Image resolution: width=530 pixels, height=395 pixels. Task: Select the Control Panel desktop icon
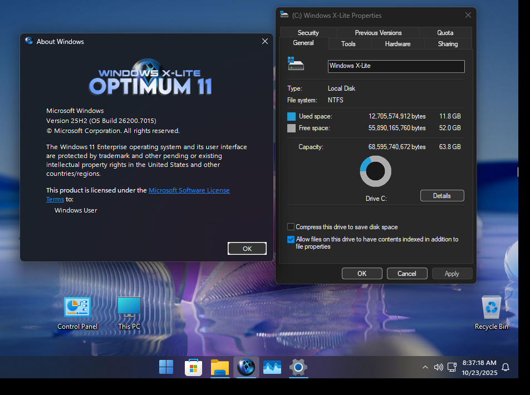(77, 313)
